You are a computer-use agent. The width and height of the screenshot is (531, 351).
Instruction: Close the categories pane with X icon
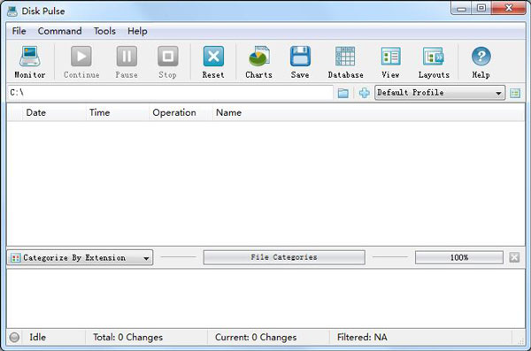[514, 257]
